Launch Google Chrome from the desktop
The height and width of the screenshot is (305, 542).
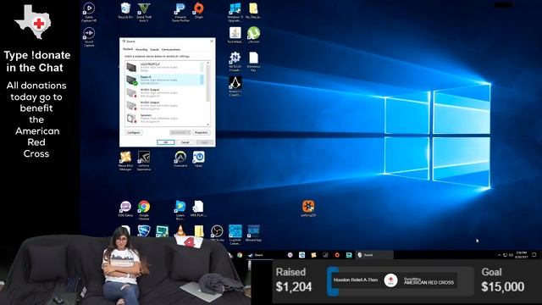click(144, 210)
